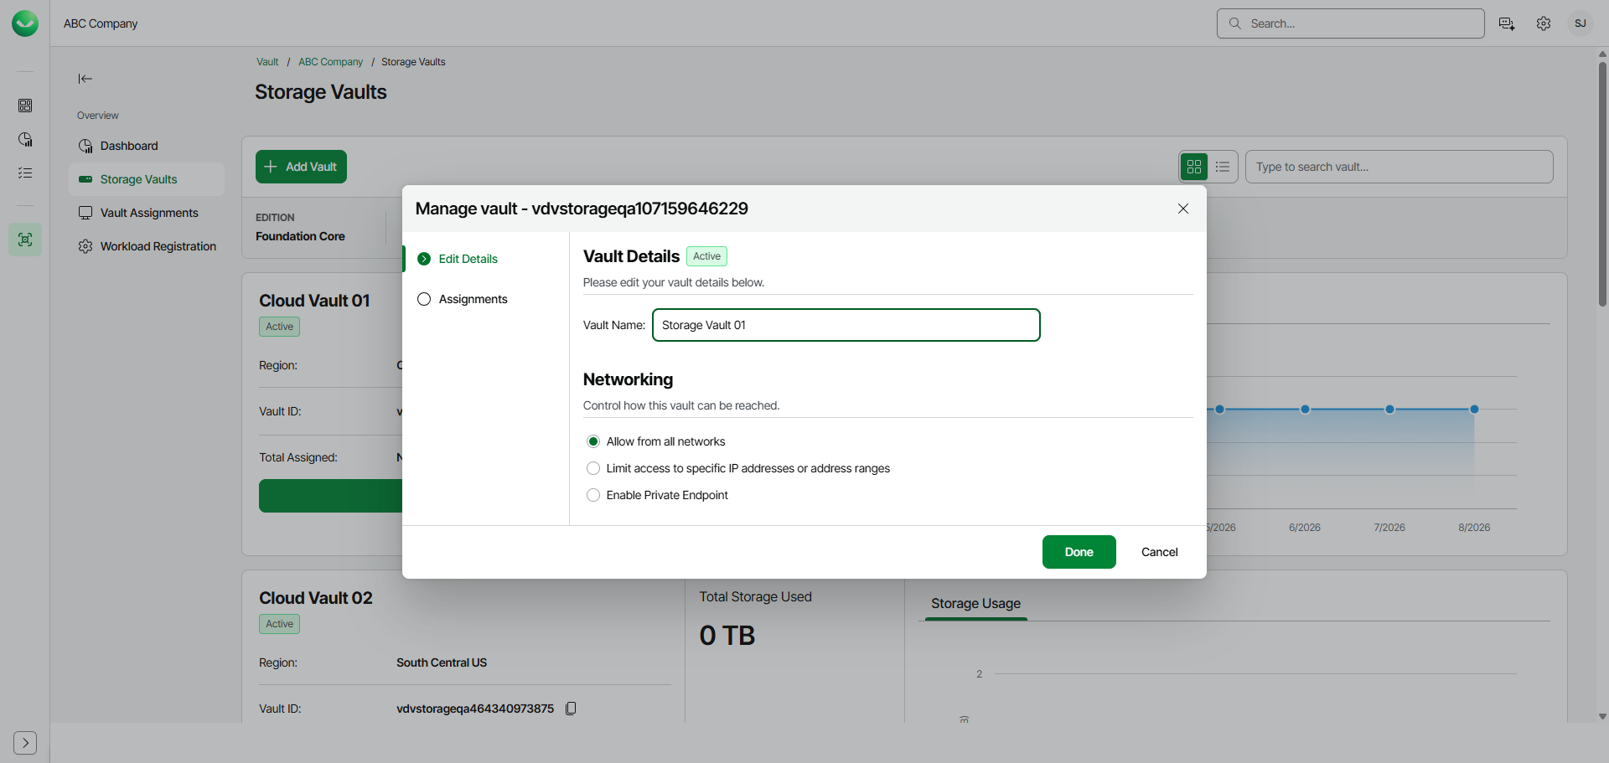1609x763 pixels.
Task: Expand the left rail with bottom chevron button
Action: tap(25, 743)
